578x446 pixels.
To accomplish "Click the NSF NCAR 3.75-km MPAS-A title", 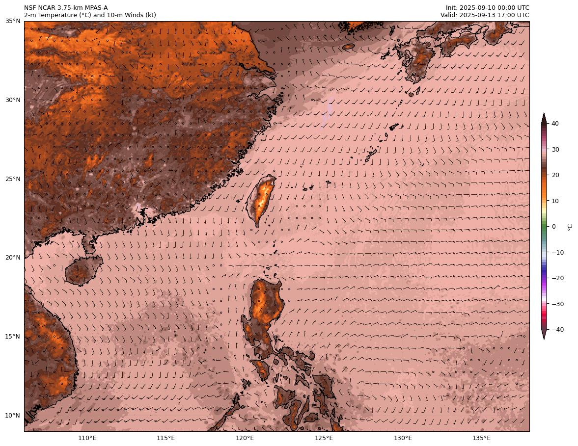I will click(66, 8).
